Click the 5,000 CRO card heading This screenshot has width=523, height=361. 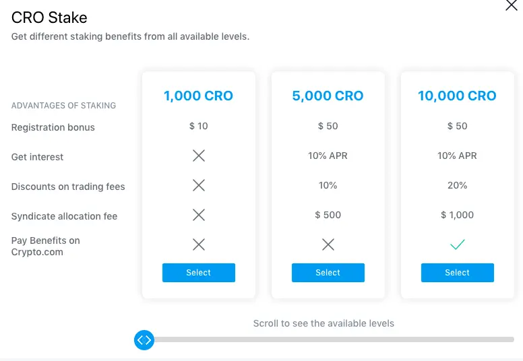click(328, 96)
